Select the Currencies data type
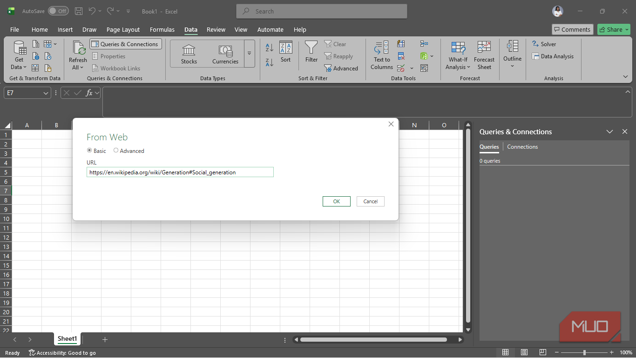The height and width of the screenshot is (358, 636). (x=225, y=54)
